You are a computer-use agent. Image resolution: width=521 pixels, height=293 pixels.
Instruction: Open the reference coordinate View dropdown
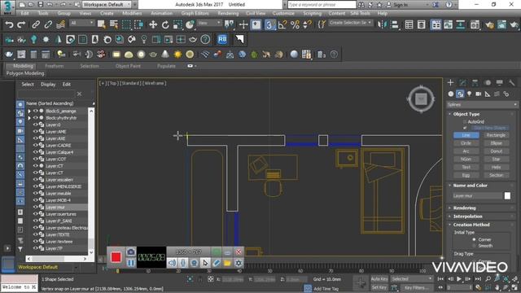pyautogui.click(x=209, y=23)
